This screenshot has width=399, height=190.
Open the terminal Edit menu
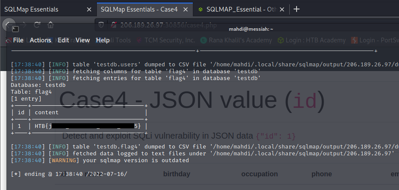pos(63,40)
